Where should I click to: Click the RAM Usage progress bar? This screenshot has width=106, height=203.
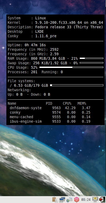click(91, 58)
